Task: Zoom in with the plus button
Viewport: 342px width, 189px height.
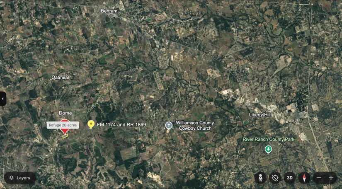Action: pos(331,178)
